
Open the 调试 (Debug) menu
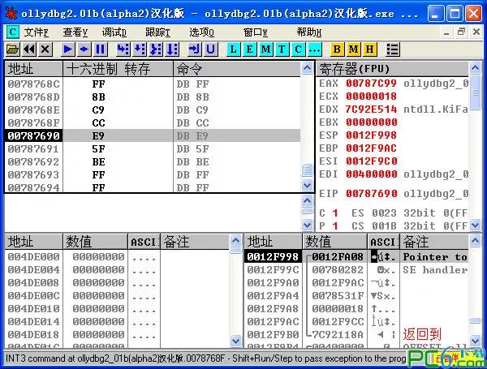(114, 32)
